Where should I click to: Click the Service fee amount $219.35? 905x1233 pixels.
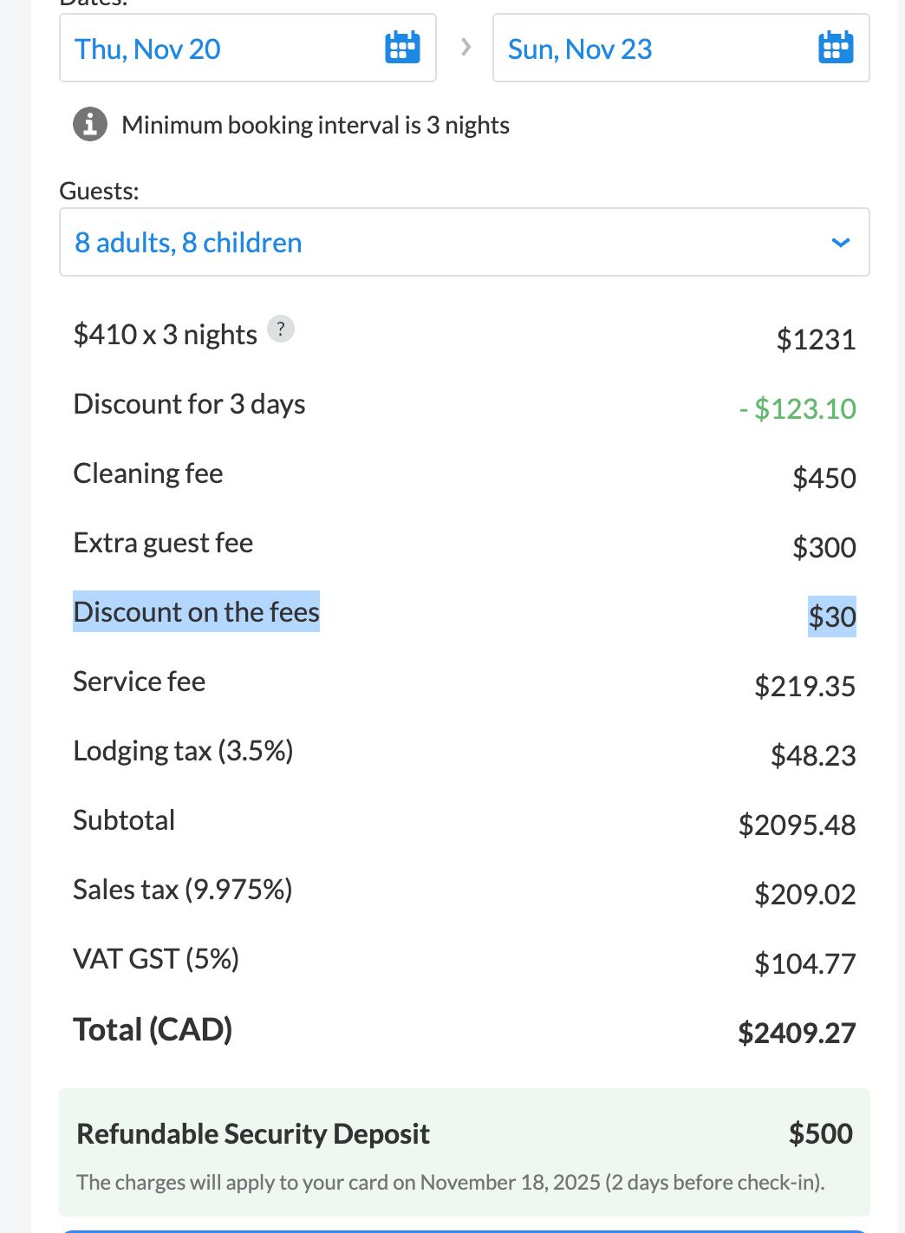coord(805,686)
